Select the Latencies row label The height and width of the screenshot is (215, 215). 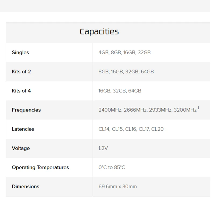click(23, 129)
